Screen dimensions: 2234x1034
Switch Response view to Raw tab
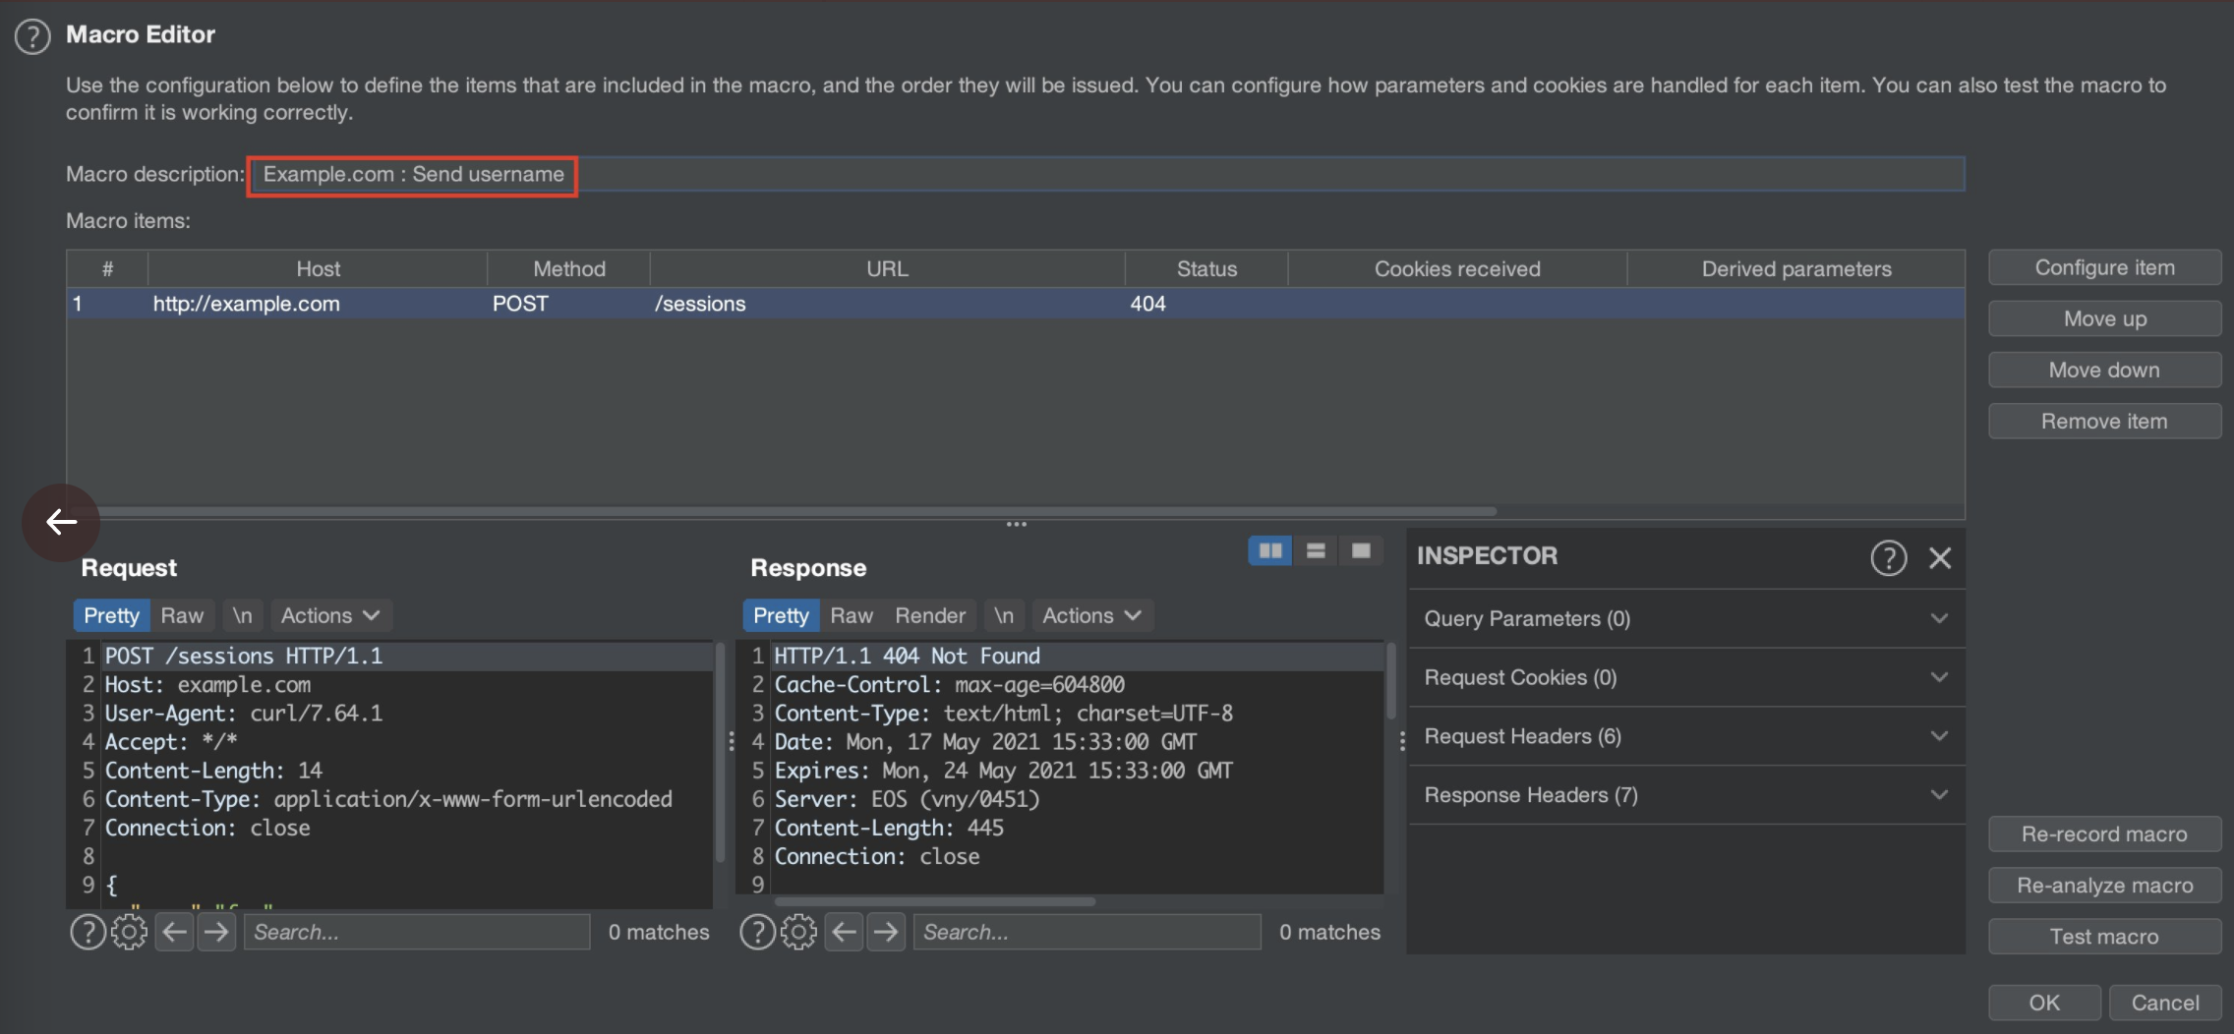[x=852, y=616]
